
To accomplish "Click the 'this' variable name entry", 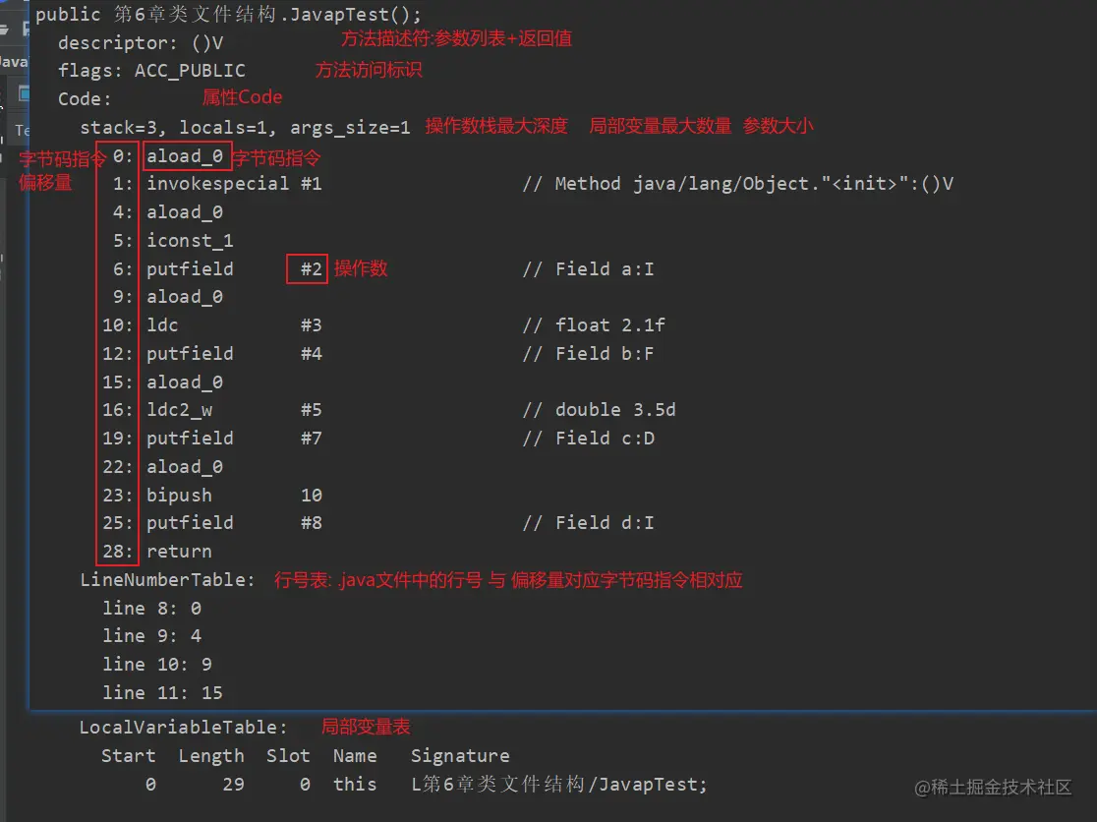I will tap(355, 785).
